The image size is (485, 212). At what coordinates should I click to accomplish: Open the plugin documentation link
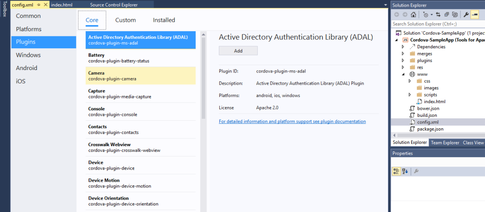coord(292,122)
